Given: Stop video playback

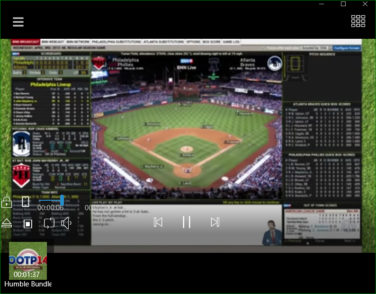Looking at the screenshot, I should click(28, 224).
